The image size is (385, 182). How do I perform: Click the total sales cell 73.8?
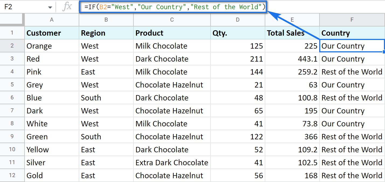[x=292, y=124]
